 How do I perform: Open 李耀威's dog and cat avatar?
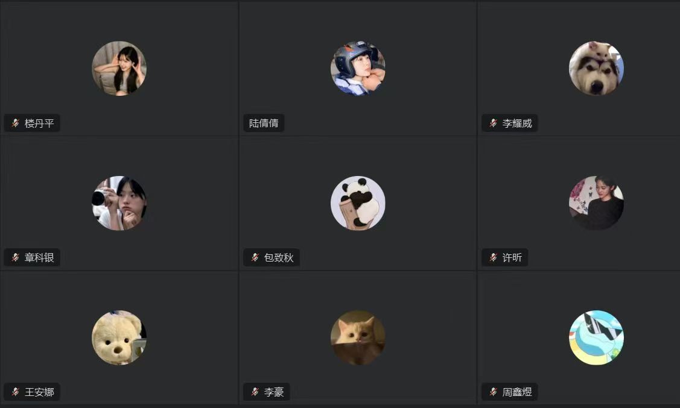point(596,69)
